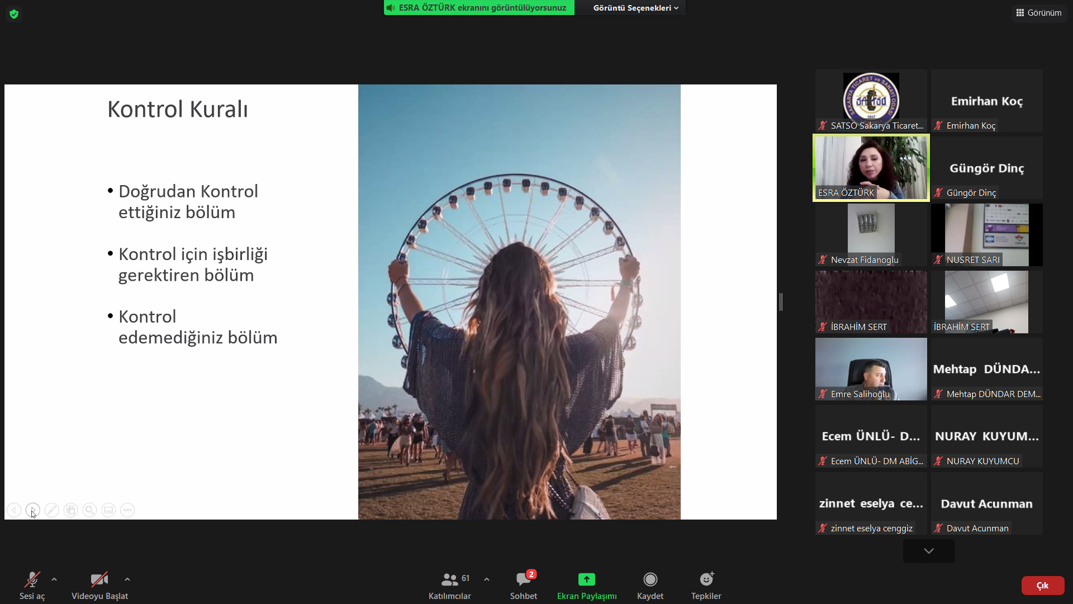Screen dimensions: 1073x604
Task: Open the see-all-slides grid icon
Action: (70, 510)
